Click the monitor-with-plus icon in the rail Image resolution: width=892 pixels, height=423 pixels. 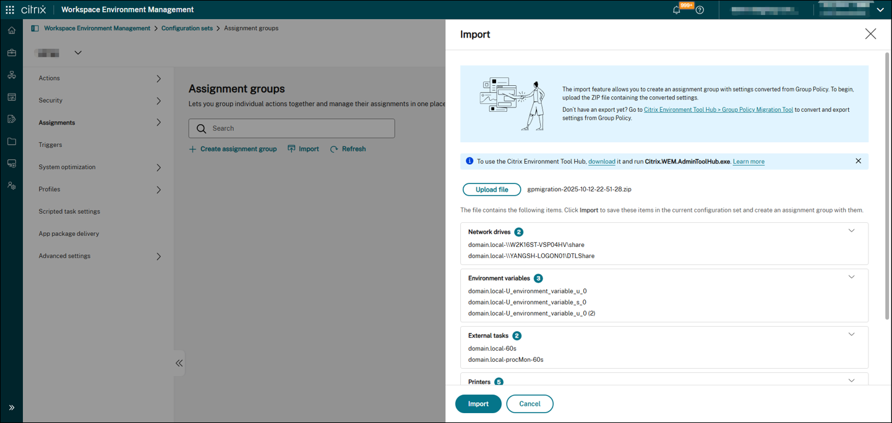coord(11,162)
